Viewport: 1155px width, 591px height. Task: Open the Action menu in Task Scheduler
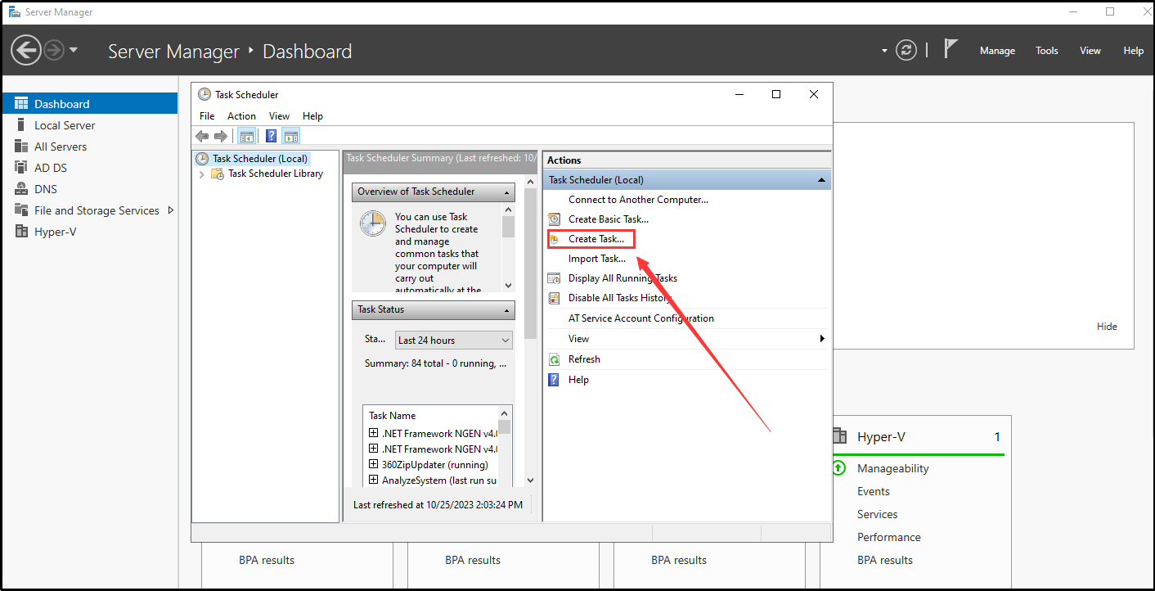pyautogui.click(x=241, y=116)
